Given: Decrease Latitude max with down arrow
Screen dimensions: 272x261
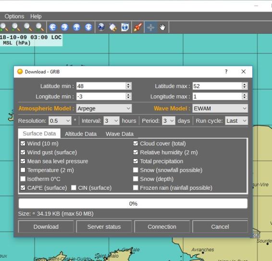Looking at the screenshot, I should tap(244, 88).
